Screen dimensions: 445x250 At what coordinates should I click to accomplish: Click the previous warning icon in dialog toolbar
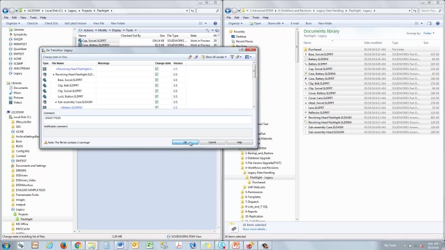point(196,57)
